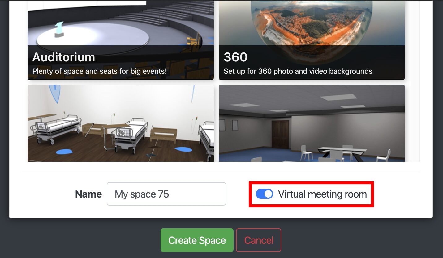Focus the Name input field
443x258 pixels.
tap(166, 194)
